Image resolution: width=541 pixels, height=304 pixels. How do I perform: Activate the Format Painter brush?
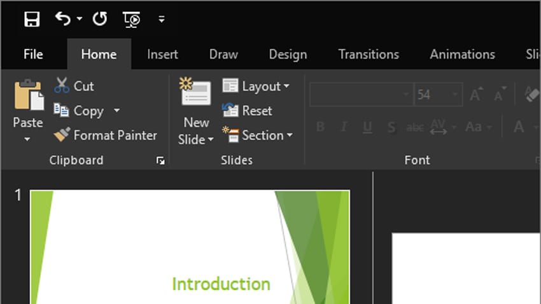click(62, 135)
